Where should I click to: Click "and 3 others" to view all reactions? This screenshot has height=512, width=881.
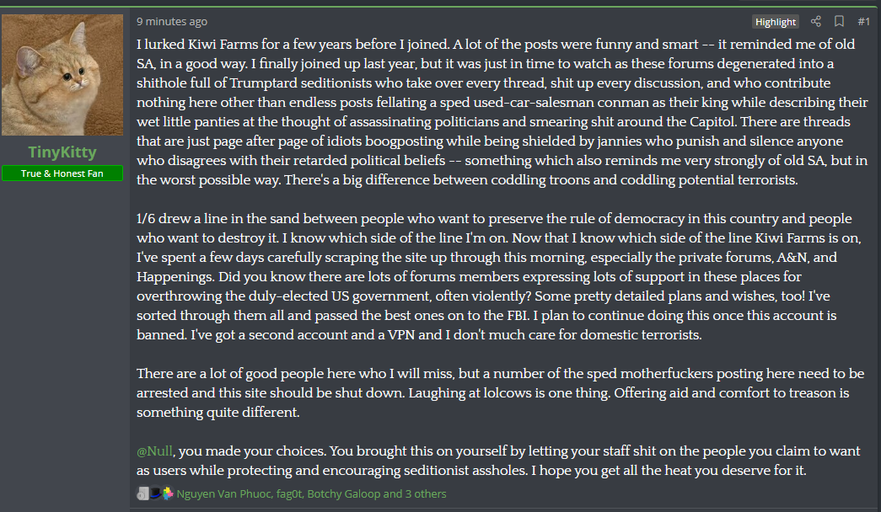coord(416,493)
